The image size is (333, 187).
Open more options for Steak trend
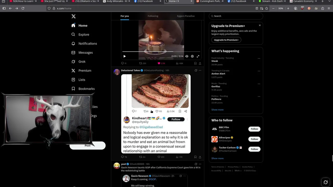coord(259,58)
